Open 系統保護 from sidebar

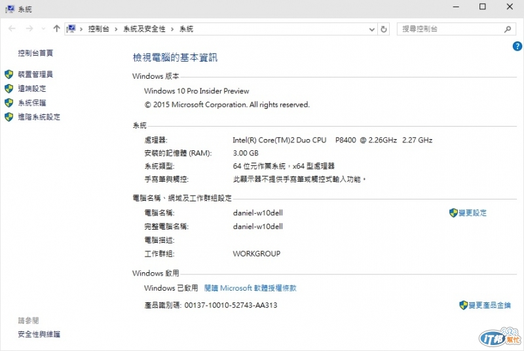point(31,103)
